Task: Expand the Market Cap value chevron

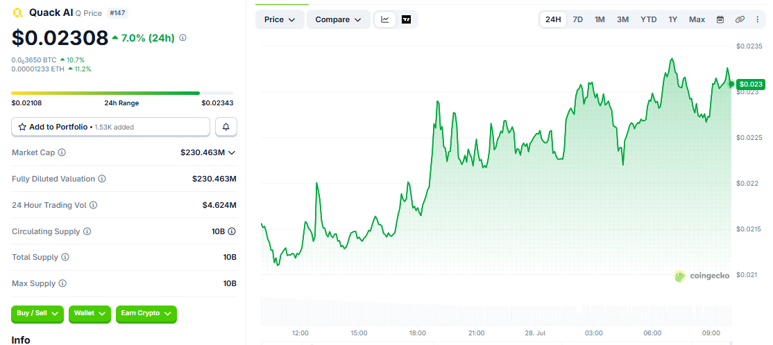Action: tap(232, 152)
